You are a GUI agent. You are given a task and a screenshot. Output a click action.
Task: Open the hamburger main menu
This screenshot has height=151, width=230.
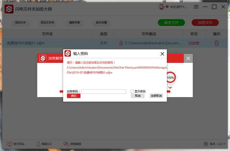click(196, 7)
